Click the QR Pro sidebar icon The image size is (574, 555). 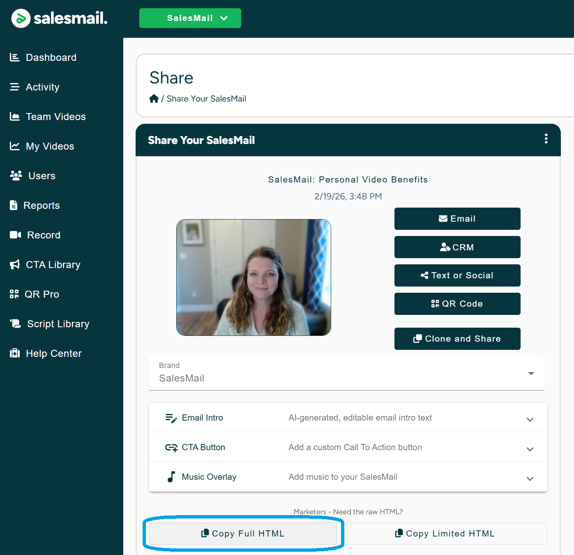(14, 294)
